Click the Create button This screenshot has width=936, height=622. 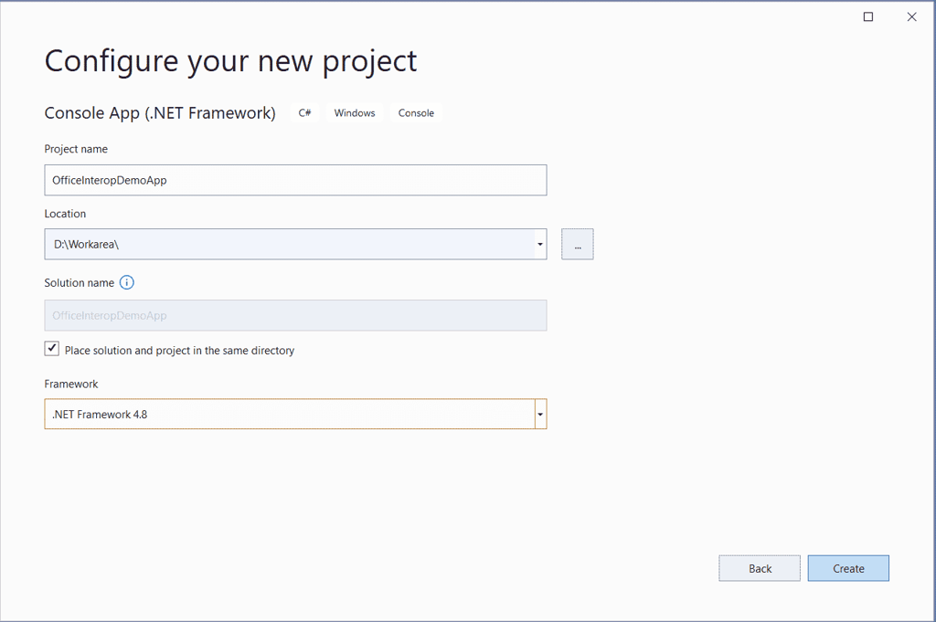pos(848,567)
